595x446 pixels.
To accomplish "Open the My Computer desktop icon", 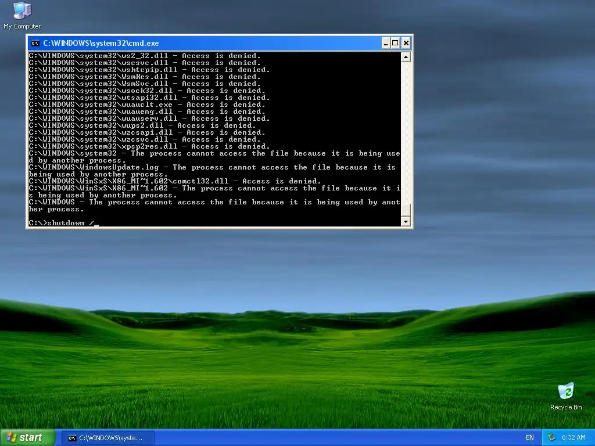I will point(22,16).
